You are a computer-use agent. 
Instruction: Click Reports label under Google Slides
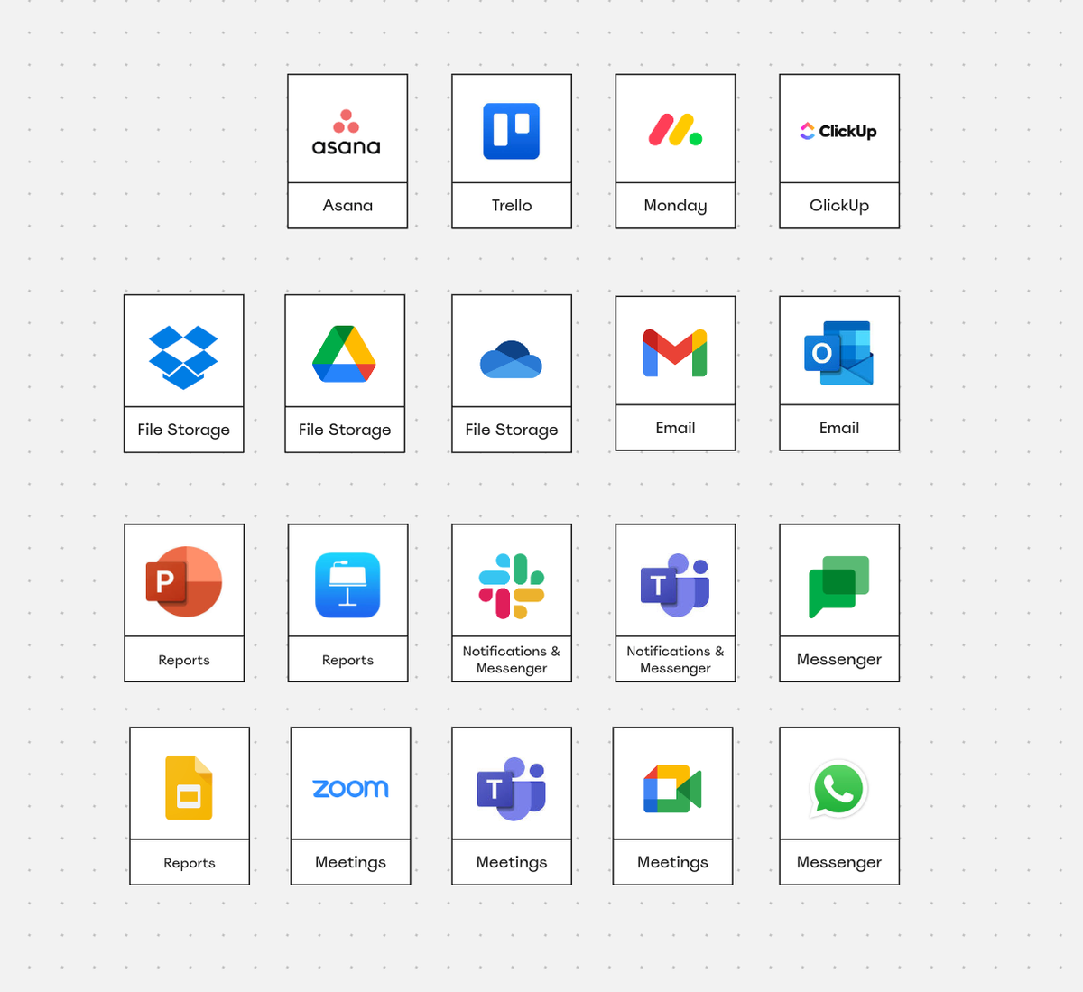(x=190, y=864)
